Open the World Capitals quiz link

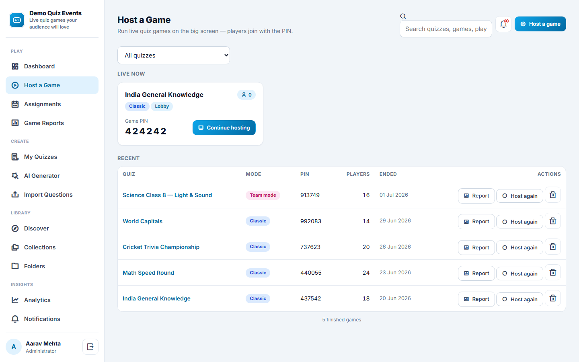click(142, 221)
